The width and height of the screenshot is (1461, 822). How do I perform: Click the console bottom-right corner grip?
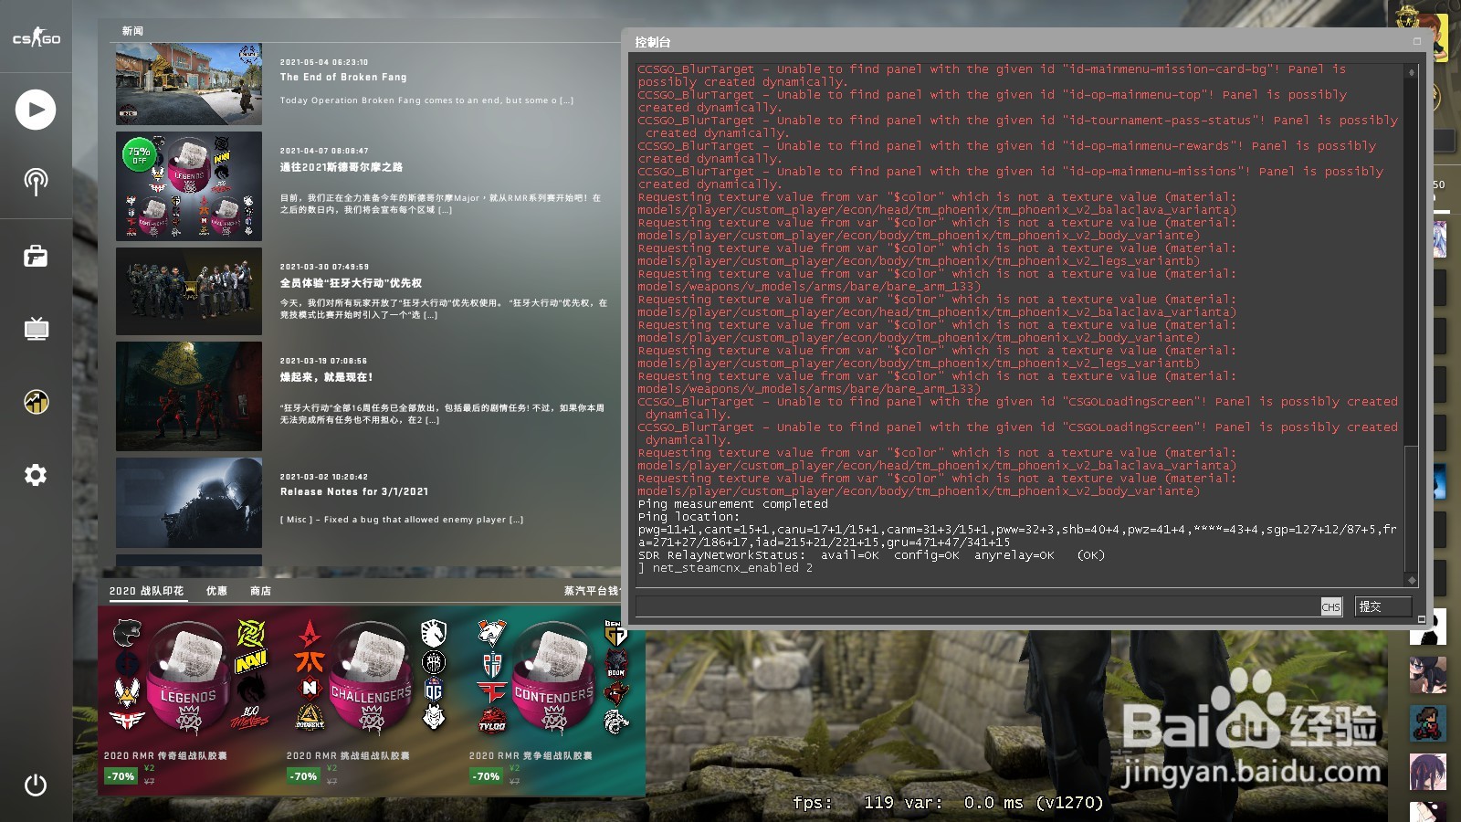1421,619
